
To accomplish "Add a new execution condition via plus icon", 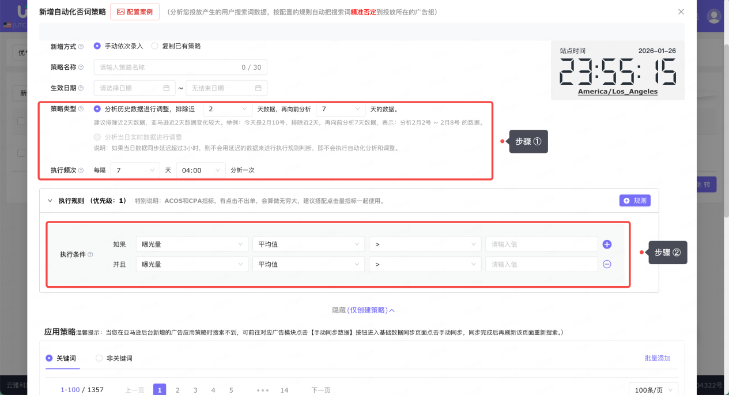I will [606, 244].
